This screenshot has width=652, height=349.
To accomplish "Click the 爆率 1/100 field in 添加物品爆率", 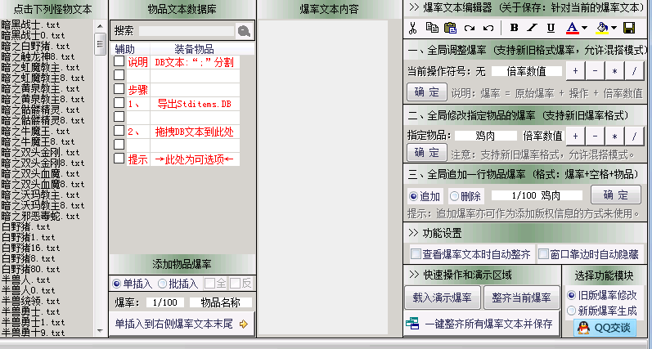I will [164, 302].
